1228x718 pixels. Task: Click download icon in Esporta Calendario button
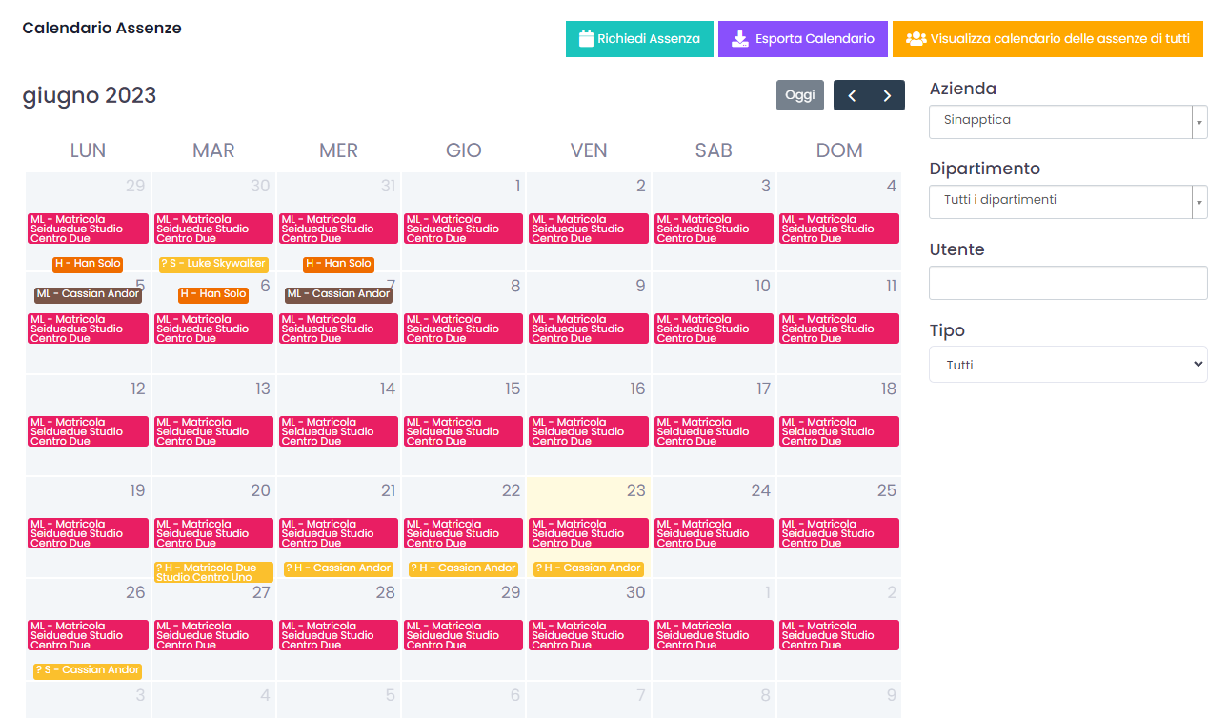(739, 39)
